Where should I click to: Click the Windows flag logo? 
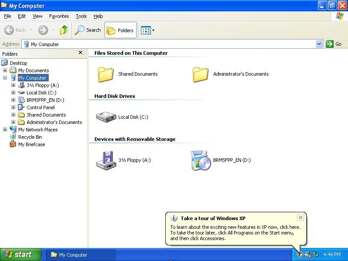tap(340, 16)
